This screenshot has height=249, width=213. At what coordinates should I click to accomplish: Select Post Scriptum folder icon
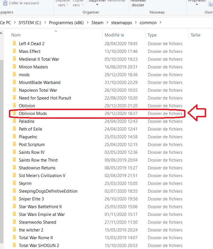click(14, 145)
